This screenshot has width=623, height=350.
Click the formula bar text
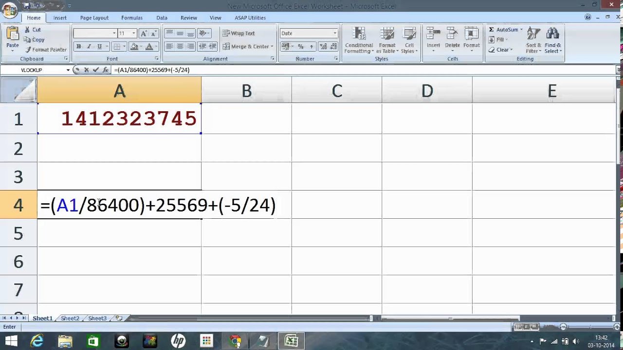click(152, 70)
